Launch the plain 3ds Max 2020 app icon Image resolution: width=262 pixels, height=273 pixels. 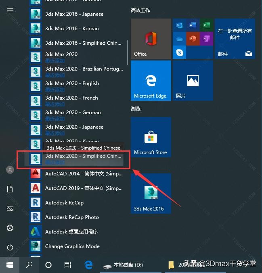[36, 57]
